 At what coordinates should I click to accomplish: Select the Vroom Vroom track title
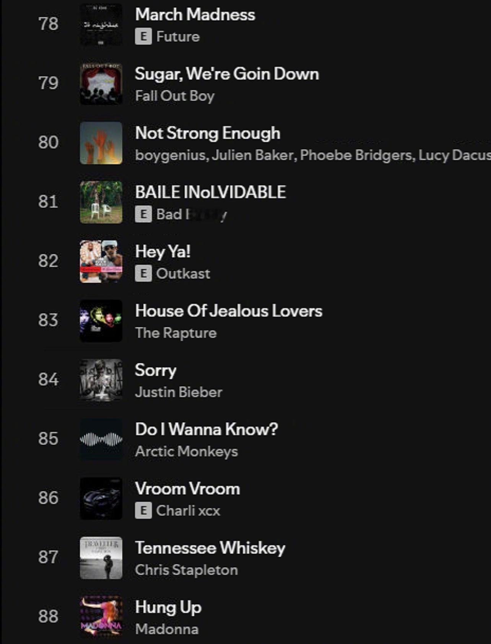tap(187, 489)
